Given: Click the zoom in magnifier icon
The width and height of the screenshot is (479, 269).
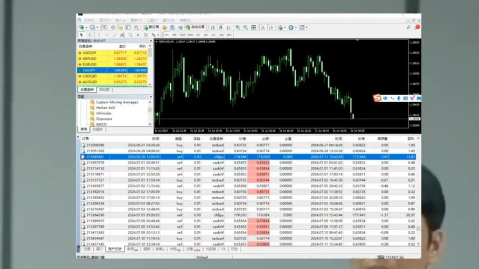Looking at the screenshot, I should coord(238,27).
